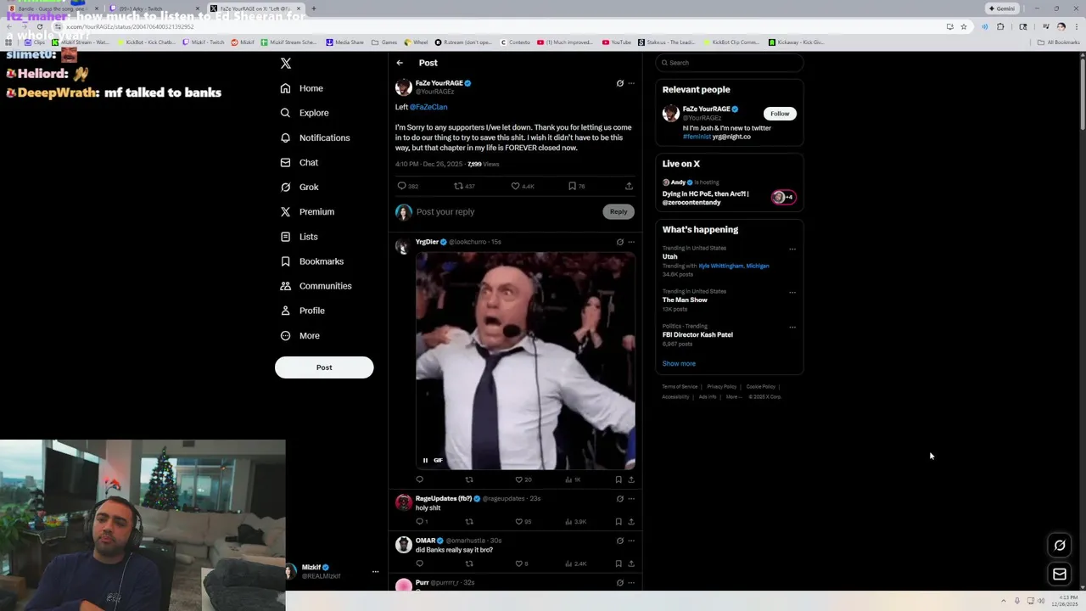
Task: Open Terms of Service footer link
Action: [680, 387]
